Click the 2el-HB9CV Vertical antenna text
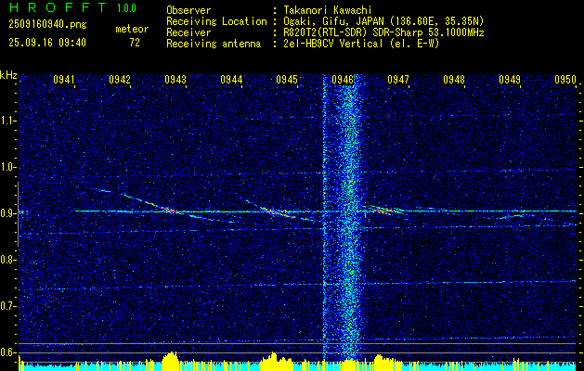Viewport: 584px width, 371px height. click(361, 44)
